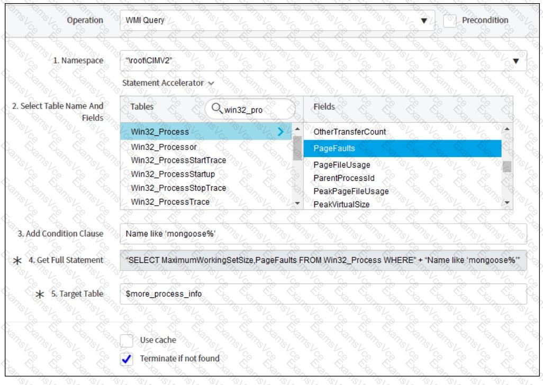Uncheck Terminate if not found
This screenshot has height=385, width=543.
(126, 358)
